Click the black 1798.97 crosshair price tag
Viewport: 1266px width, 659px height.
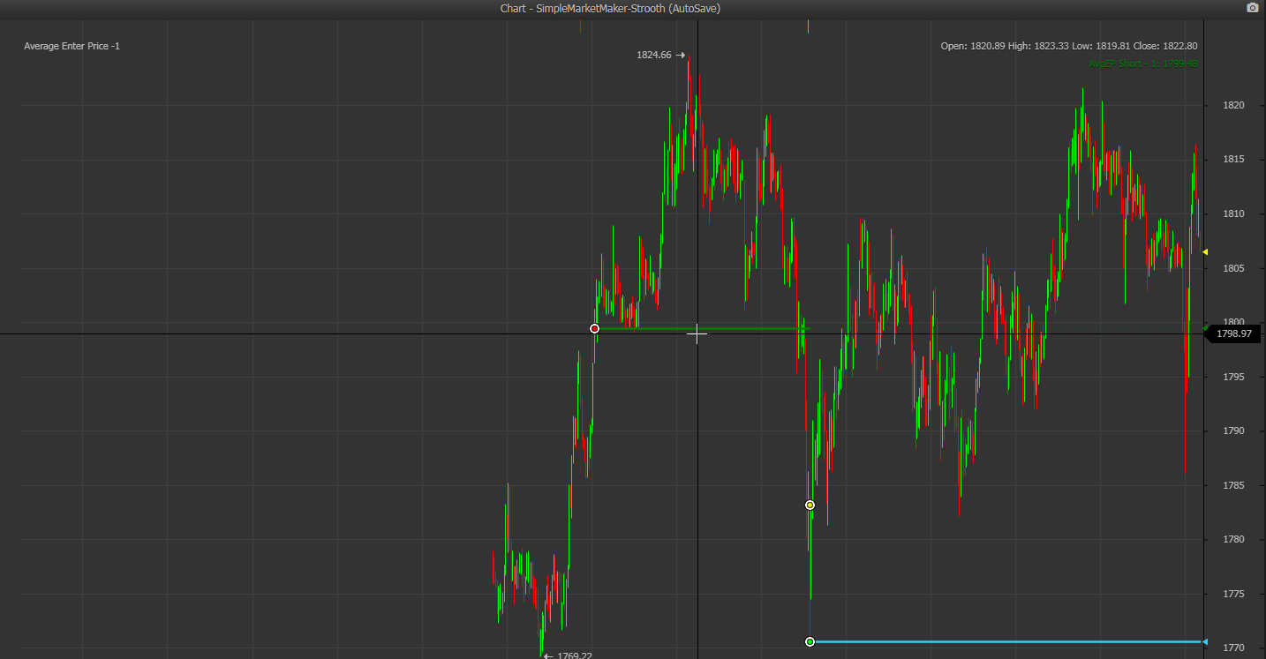pyautogui.click(x=1233, y=334)
